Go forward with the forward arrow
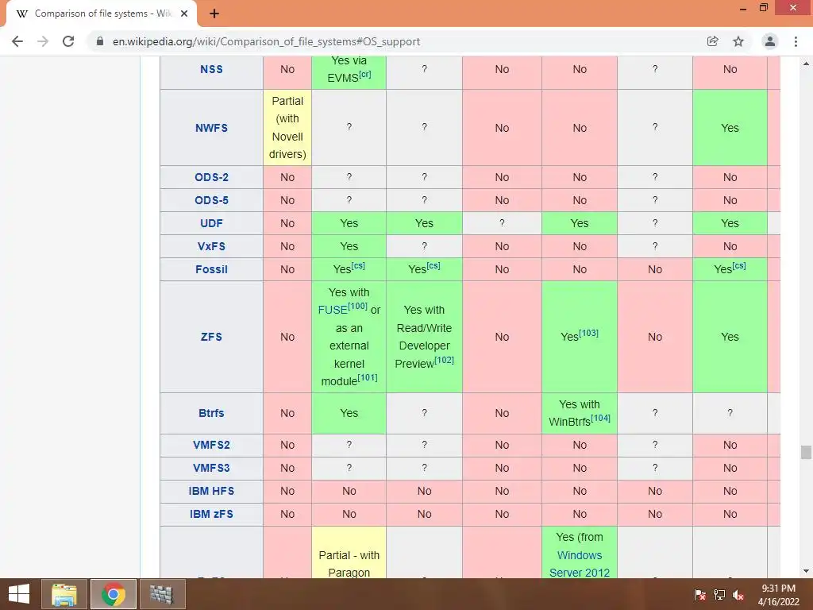 point(43,41)
